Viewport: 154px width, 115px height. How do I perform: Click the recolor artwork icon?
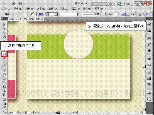click(140, 14)
